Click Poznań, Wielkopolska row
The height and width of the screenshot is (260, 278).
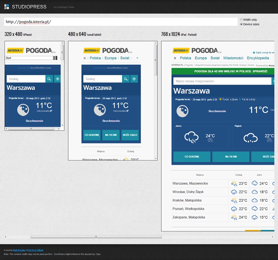223,209
